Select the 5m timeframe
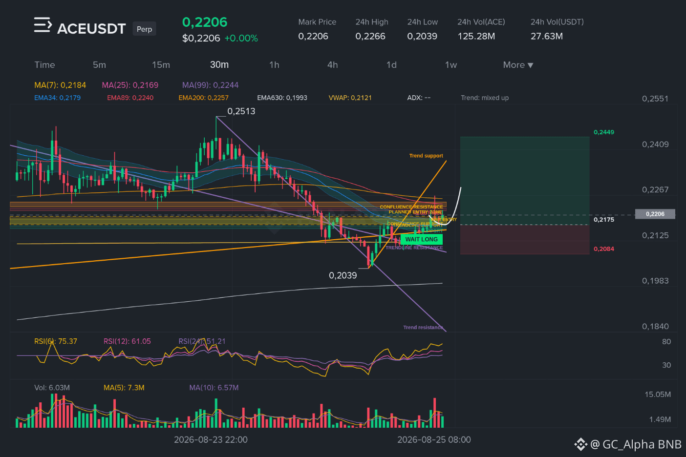 (x=99, y=65)
